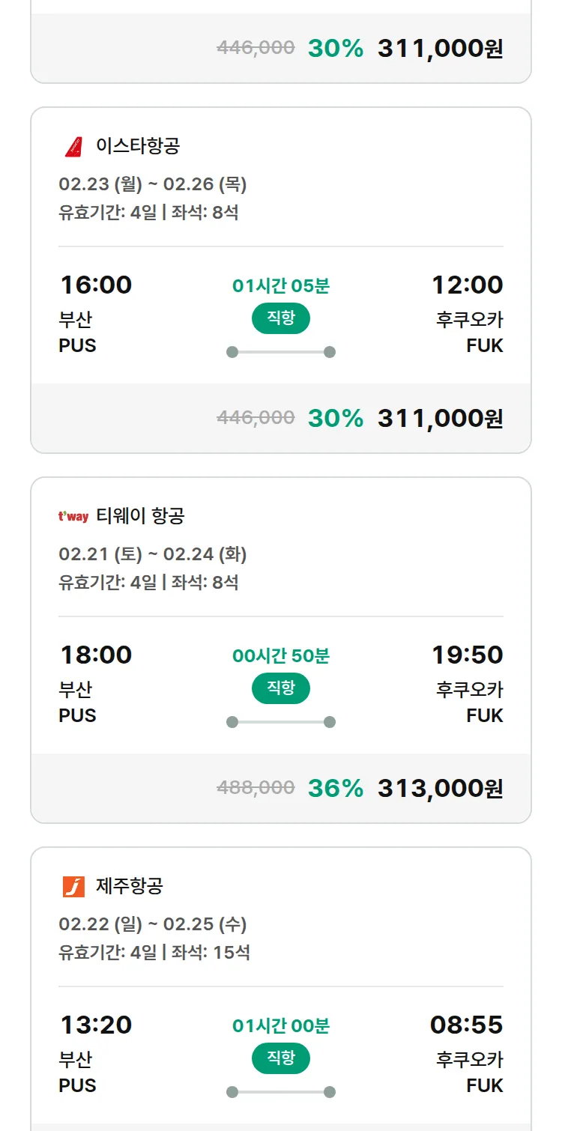This screenshot has width=562, height=1131.
Task: Click the 19:50 후쿠오카 arrival time
Action: point(467,655)
